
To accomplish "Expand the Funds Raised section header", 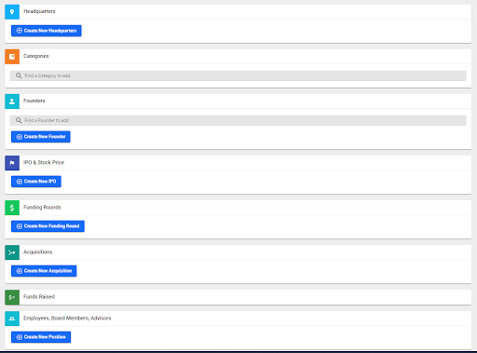I will pyautogui.click(x=238, y=297).
